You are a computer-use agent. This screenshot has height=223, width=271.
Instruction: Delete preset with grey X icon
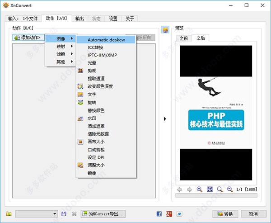pos(75,214)
